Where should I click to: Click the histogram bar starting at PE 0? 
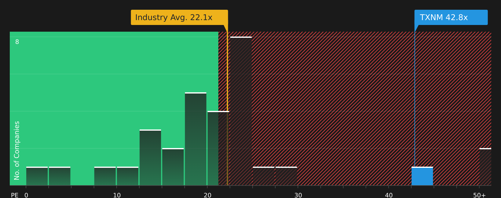(x=37, y=176)
